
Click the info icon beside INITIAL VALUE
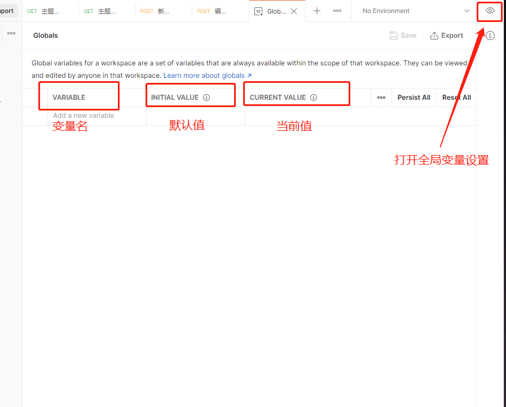click(x=206, y=98)
